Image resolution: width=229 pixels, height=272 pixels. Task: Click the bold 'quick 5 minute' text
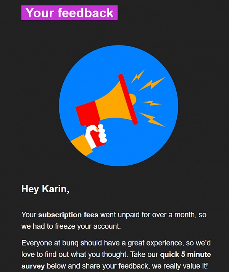click(x=185, y=254)
